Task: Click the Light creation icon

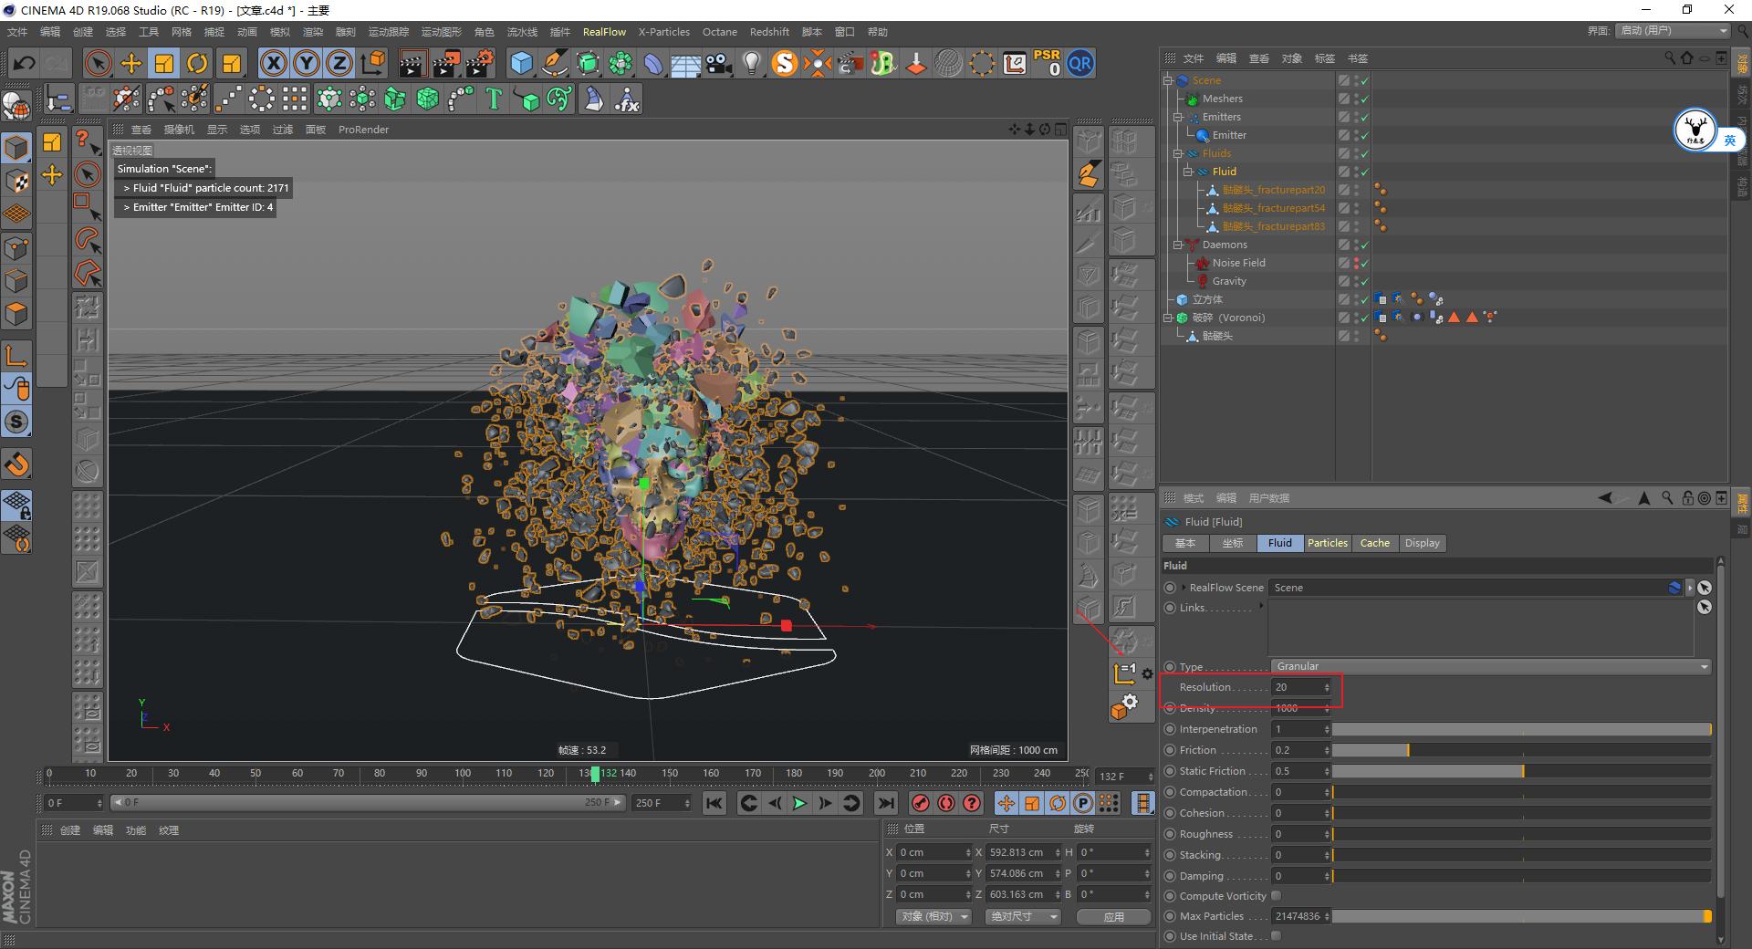Action: click(750, 62)
